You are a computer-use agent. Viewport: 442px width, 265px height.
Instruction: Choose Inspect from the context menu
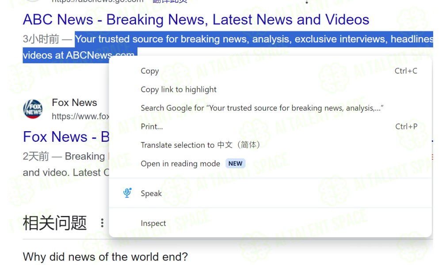pos(270,223)
